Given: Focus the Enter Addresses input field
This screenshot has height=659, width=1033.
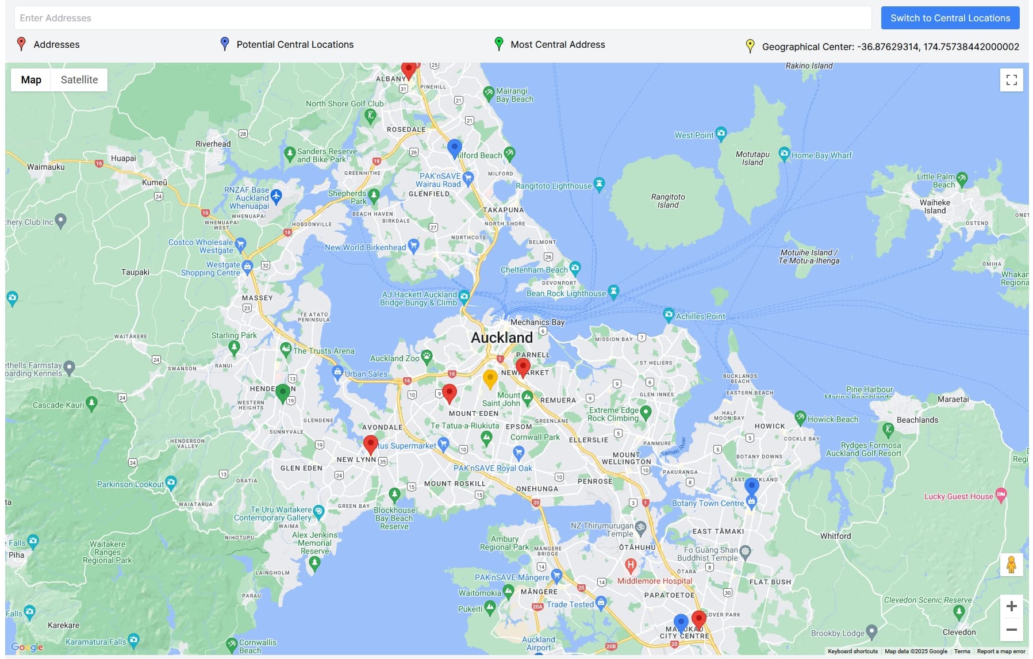Looking at the screenshot, I should tap(443, 18).
